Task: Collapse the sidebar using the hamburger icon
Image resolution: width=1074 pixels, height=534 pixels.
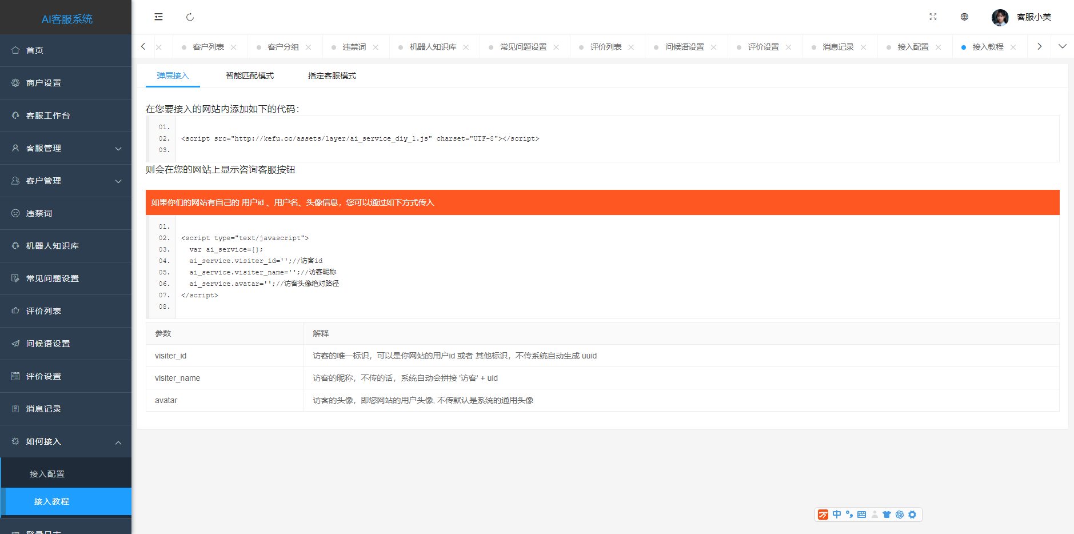Action: click(158, 17)
